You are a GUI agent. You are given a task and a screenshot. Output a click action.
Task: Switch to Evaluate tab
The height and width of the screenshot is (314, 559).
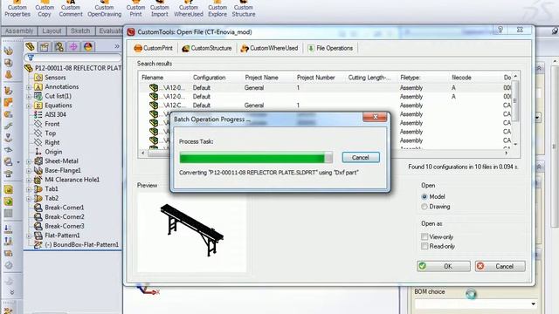coord(110,31)
